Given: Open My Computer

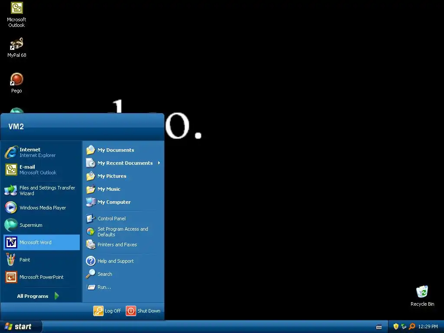Looking at the screenshot, I should coord(123,202).
